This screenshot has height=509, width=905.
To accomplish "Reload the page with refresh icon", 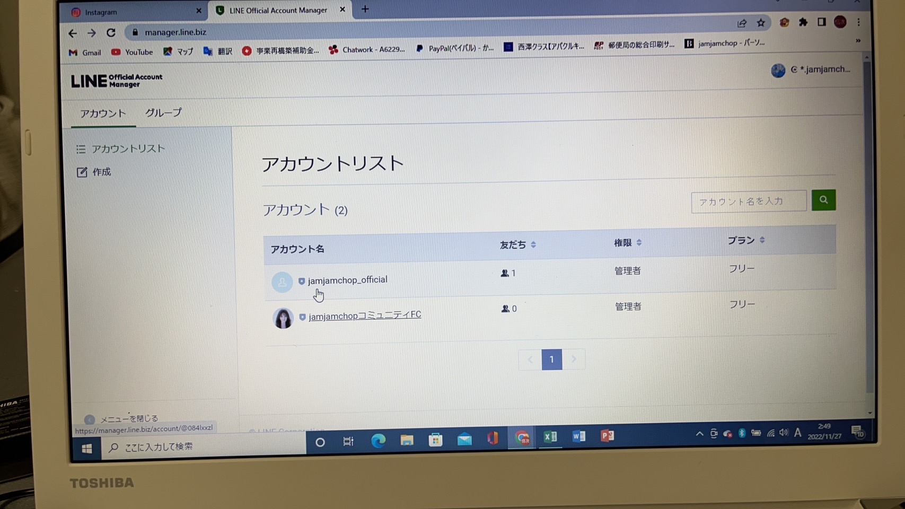I will click(111, 32).
